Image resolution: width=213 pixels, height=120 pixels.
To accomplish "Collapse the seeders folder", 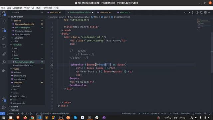I will pyautogui.click(x=18, y=21).
